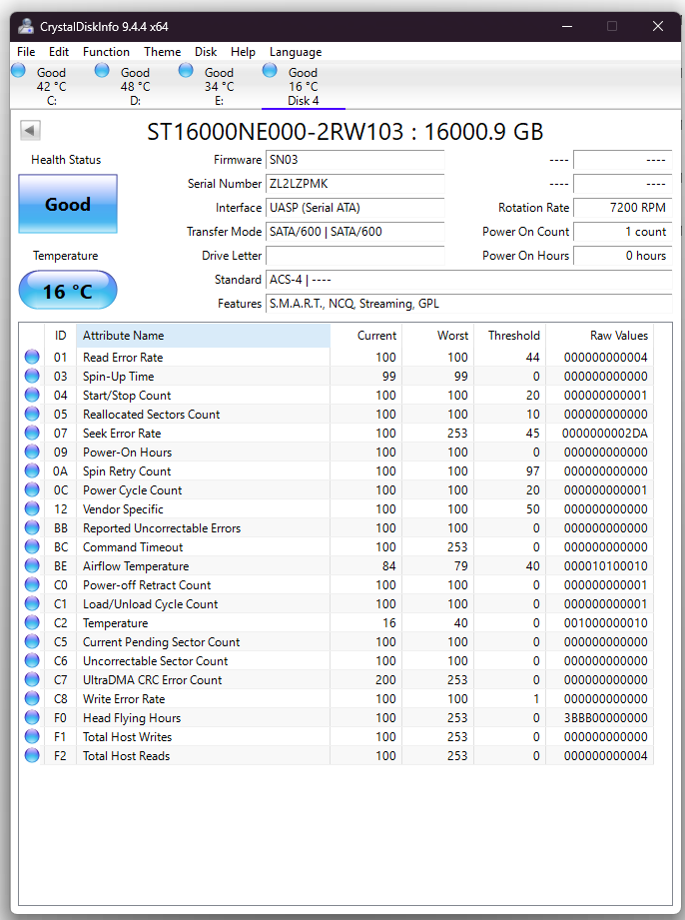Click status icon for Write Error Rate
The width and height of the screenshot is (685, 920).
(x=32, y=698)
